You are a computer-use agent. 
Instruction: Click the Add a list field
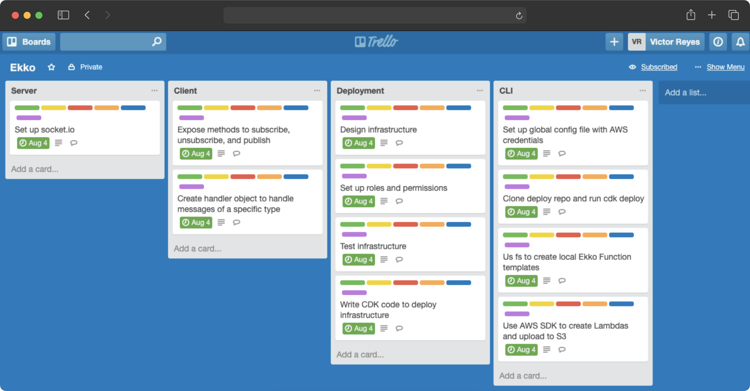coord(685,92)
